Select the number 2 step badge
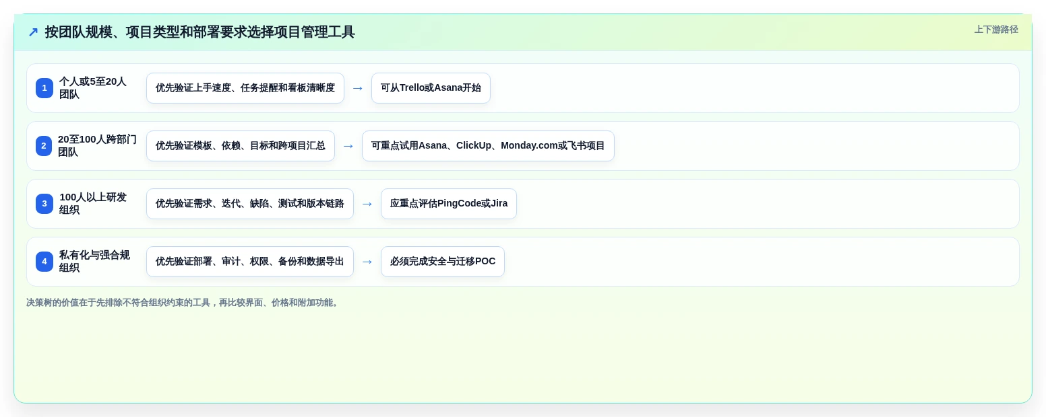Viewport: 1046px width, 417px height. click(44, 146)
